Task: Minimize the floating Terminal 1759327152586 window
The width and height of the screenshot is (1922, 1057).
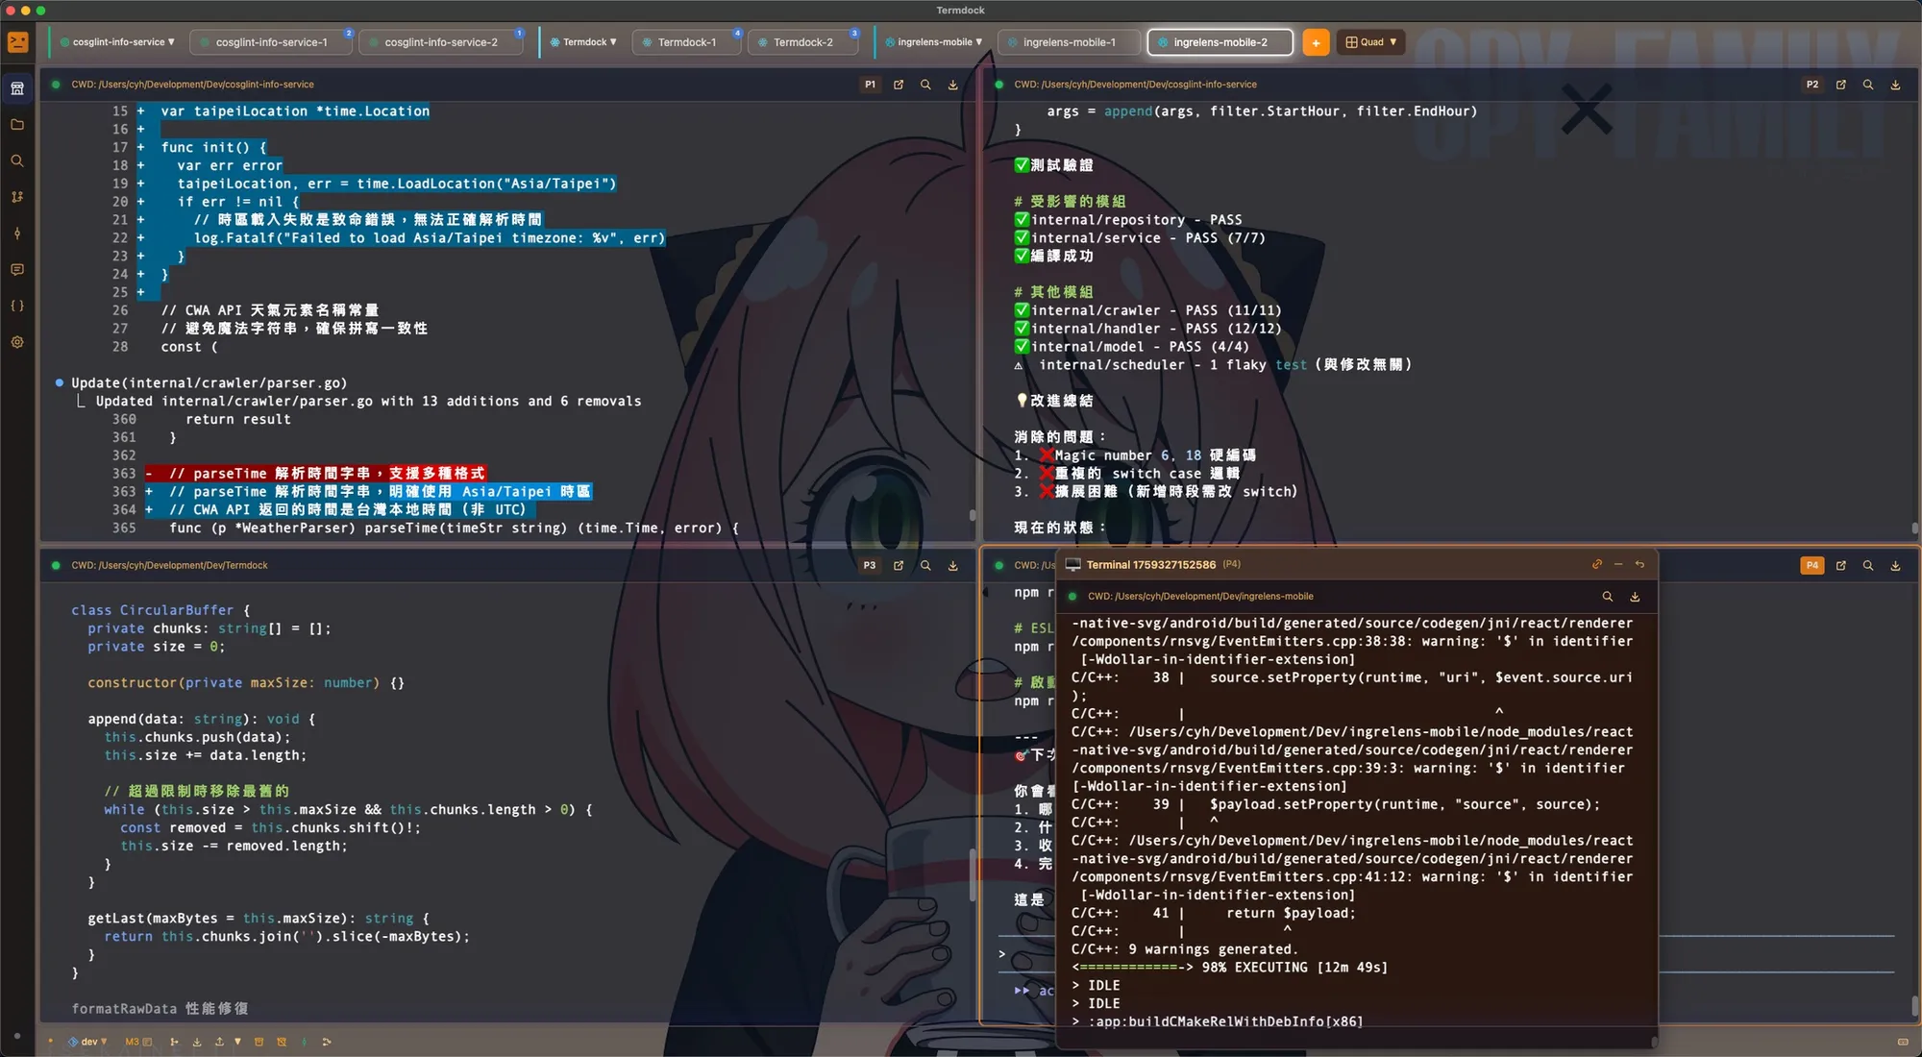Action: click(x=1618, y=565)
